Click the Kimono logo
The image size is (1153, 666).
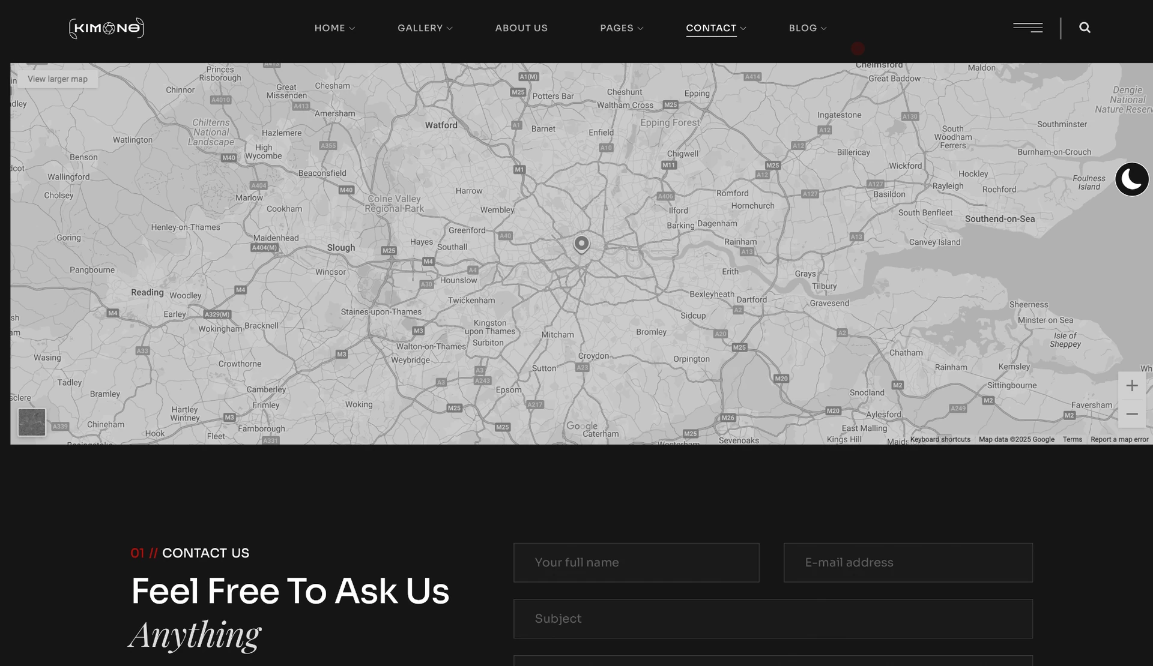point(106,28)
